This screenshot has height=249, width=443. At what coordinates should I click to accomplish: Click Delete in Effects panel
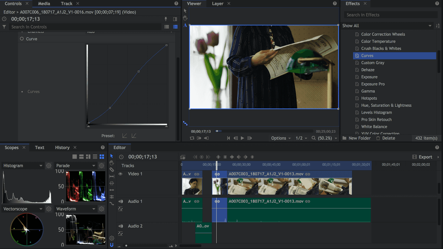385,138
